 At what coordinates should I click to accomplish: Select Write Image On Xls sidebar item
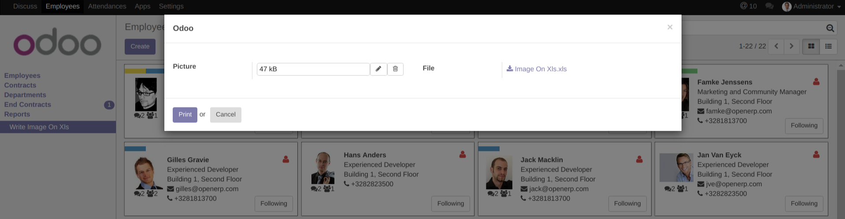click(39, 127)
